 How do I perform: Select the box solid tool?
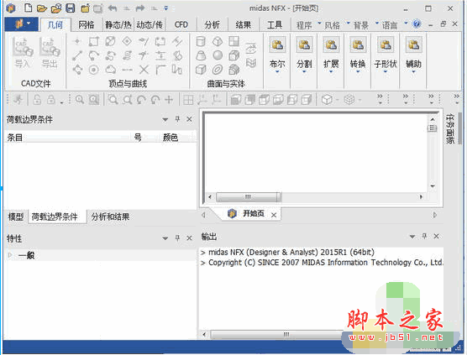[201, 70]
